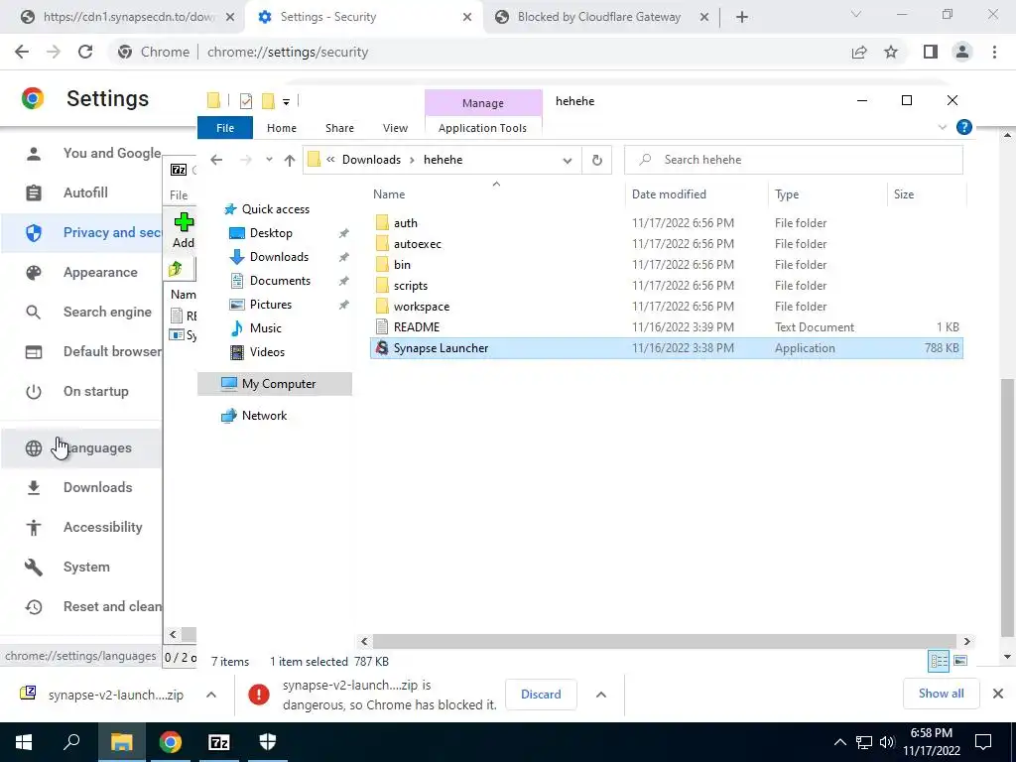This screenshot has width=1016, height=762.
Task: Open the scripts folder
Action: coord(410,285)
